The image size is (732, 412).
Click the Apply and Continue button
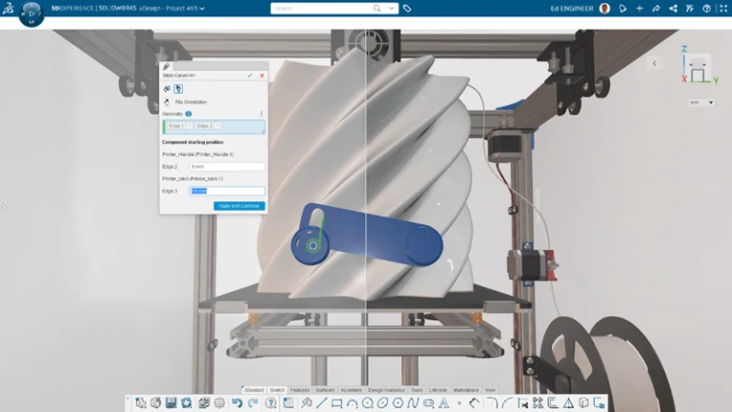tap(238, 206)
